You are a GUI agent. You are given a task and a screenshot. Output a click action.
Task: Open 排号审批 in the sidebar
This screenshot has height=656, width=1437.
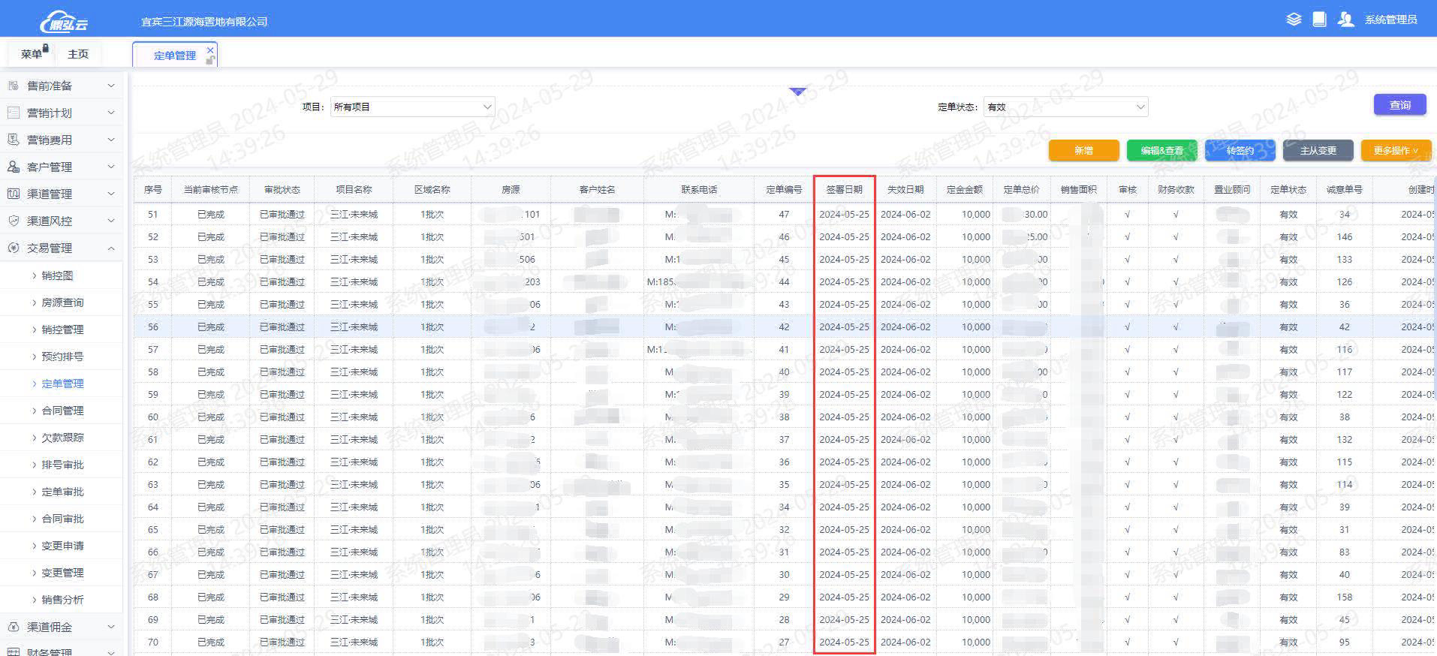(x=62, y=465)
